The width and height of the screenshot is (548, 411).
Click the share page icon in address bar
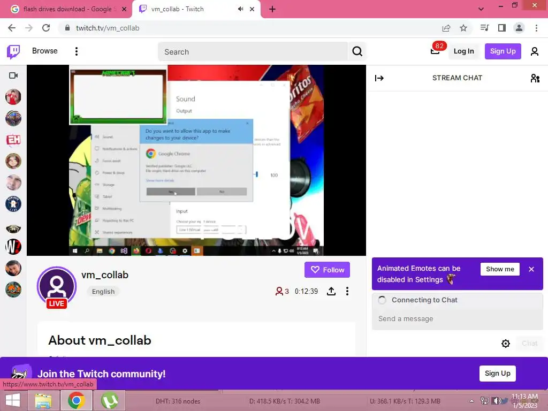click(446, 28)
